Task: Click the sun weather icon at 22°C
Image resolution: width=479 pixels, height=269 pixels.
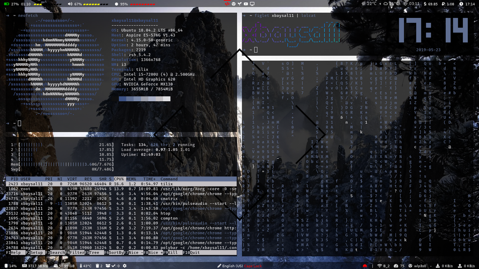Action: pyautogui.click(x=364, y=4)
